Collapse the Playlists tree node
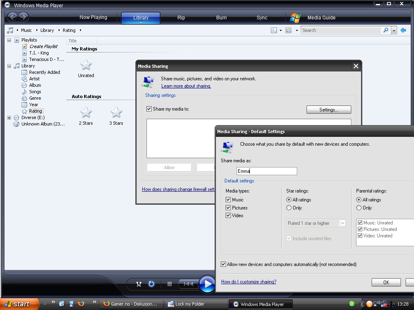 [9, 40]
